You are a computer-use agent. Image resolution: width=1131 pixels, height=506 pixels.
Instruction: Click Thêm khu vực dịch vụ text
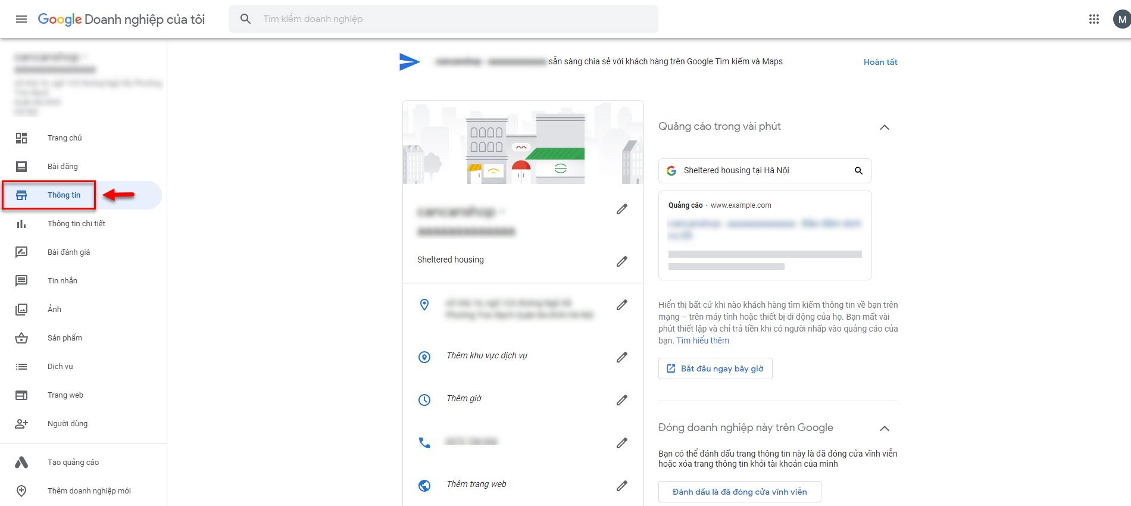click(x=487, y=355)
